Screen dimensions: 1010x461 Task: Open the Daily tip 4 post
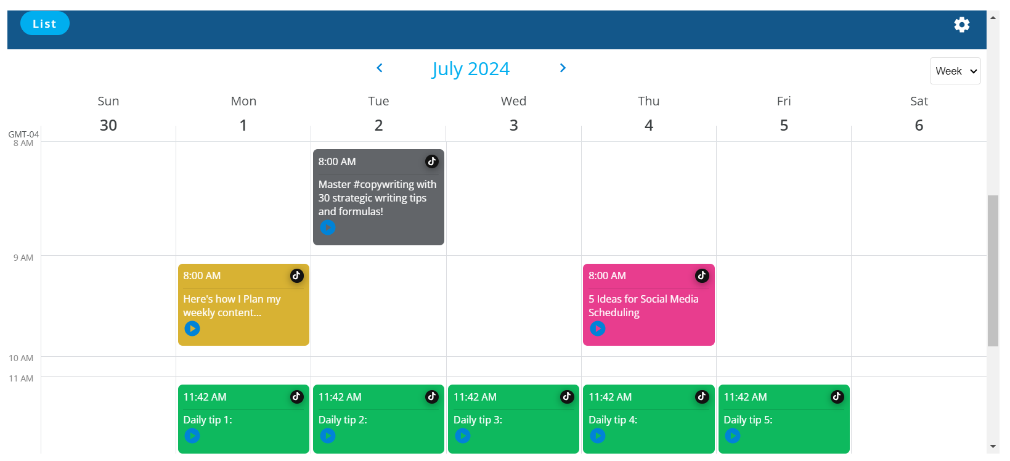pos(648,419)
